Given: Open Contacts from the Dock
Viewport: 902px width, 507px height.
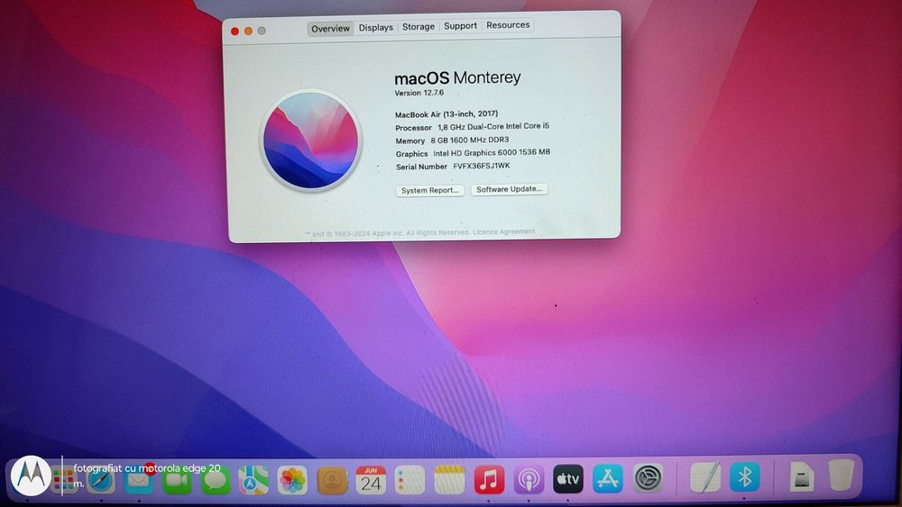Looking at the screenshot, I should [332, 480].
